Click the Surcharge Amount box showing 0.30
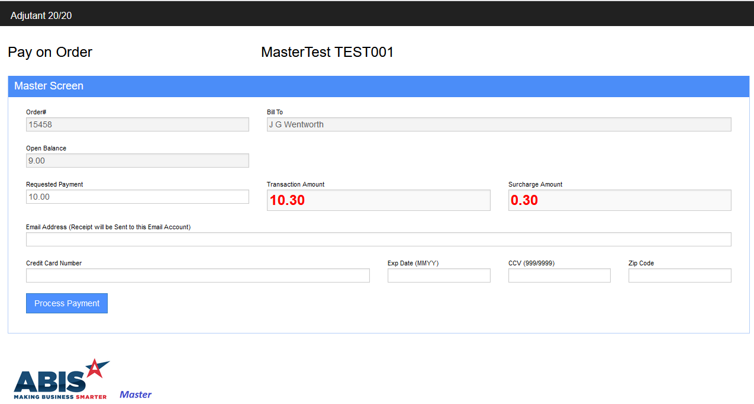The image size is (754, 404). point(620,200)
